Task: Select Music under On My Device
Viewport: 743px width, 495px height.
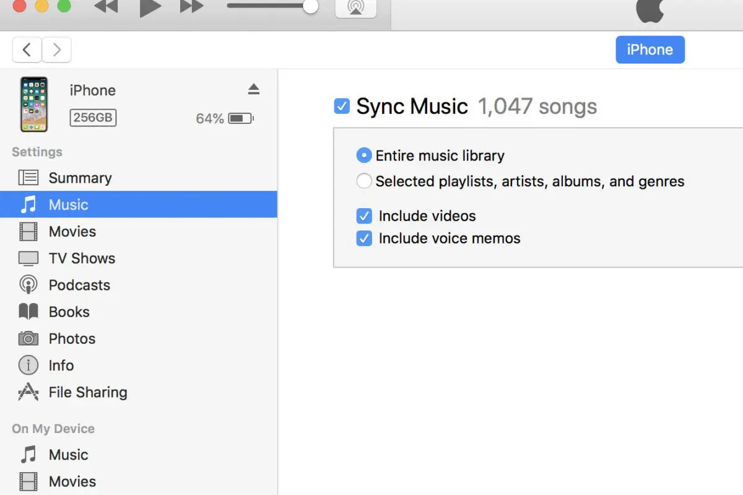Action: coord(139,455)
